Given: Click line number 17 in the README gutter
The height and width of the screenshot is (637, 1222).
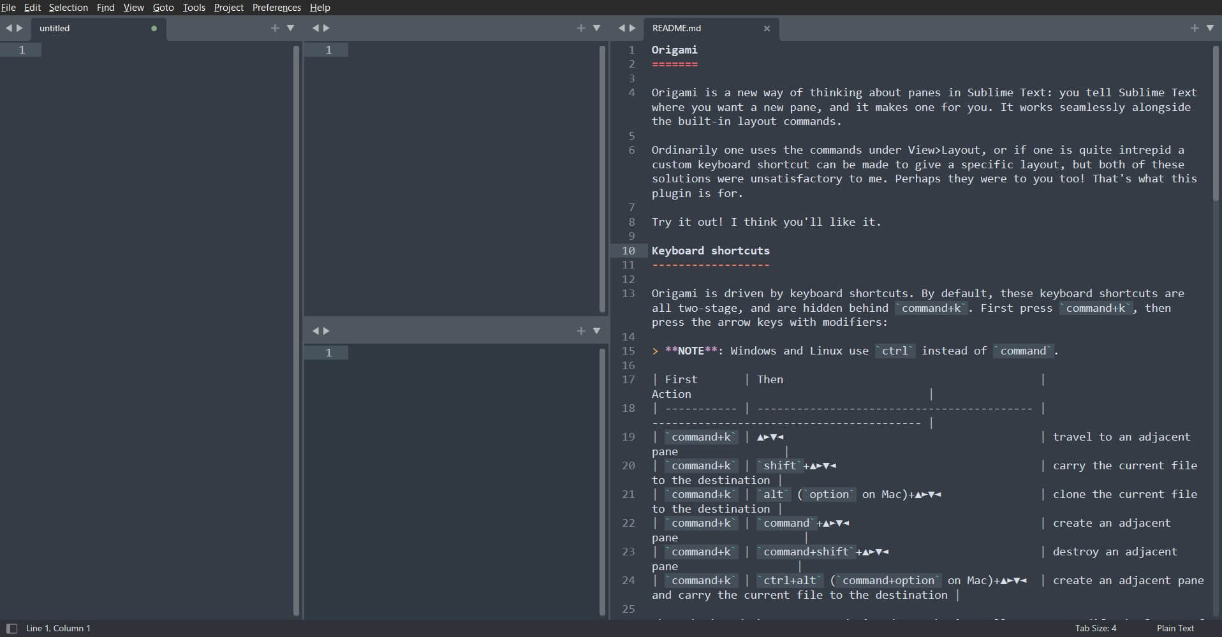Looking at the screenshot, I should (x=628, y=379).
